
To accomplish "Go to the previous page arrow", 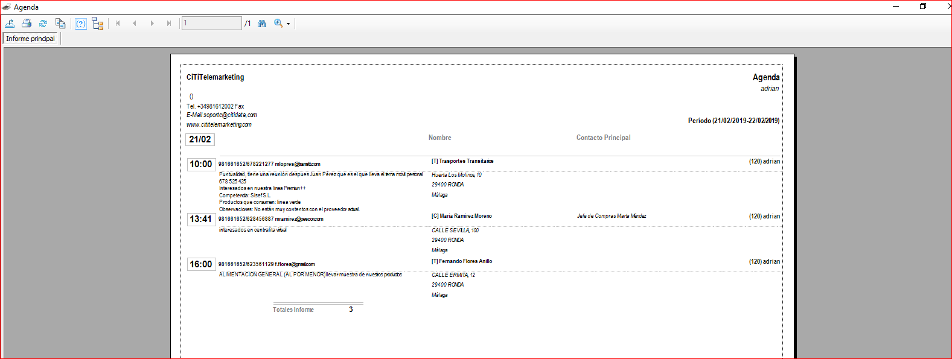I will 135,24.
